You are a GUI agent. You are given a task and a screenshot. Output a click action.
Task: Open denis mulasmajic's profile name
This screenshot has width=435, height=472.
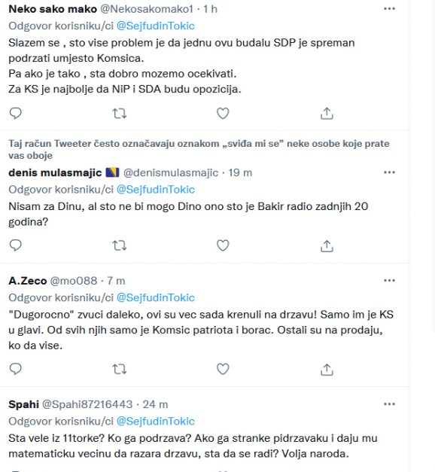55,173
